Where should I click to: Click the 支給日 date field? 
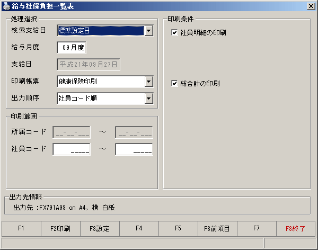89,65
